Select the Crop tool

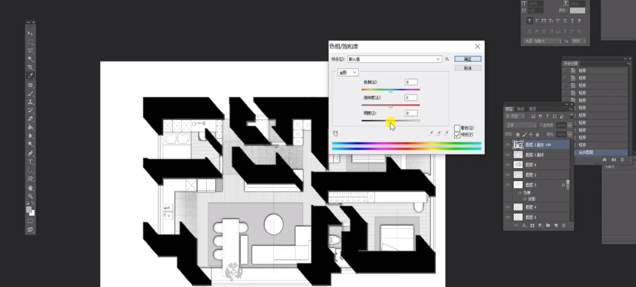pos(31,67)
